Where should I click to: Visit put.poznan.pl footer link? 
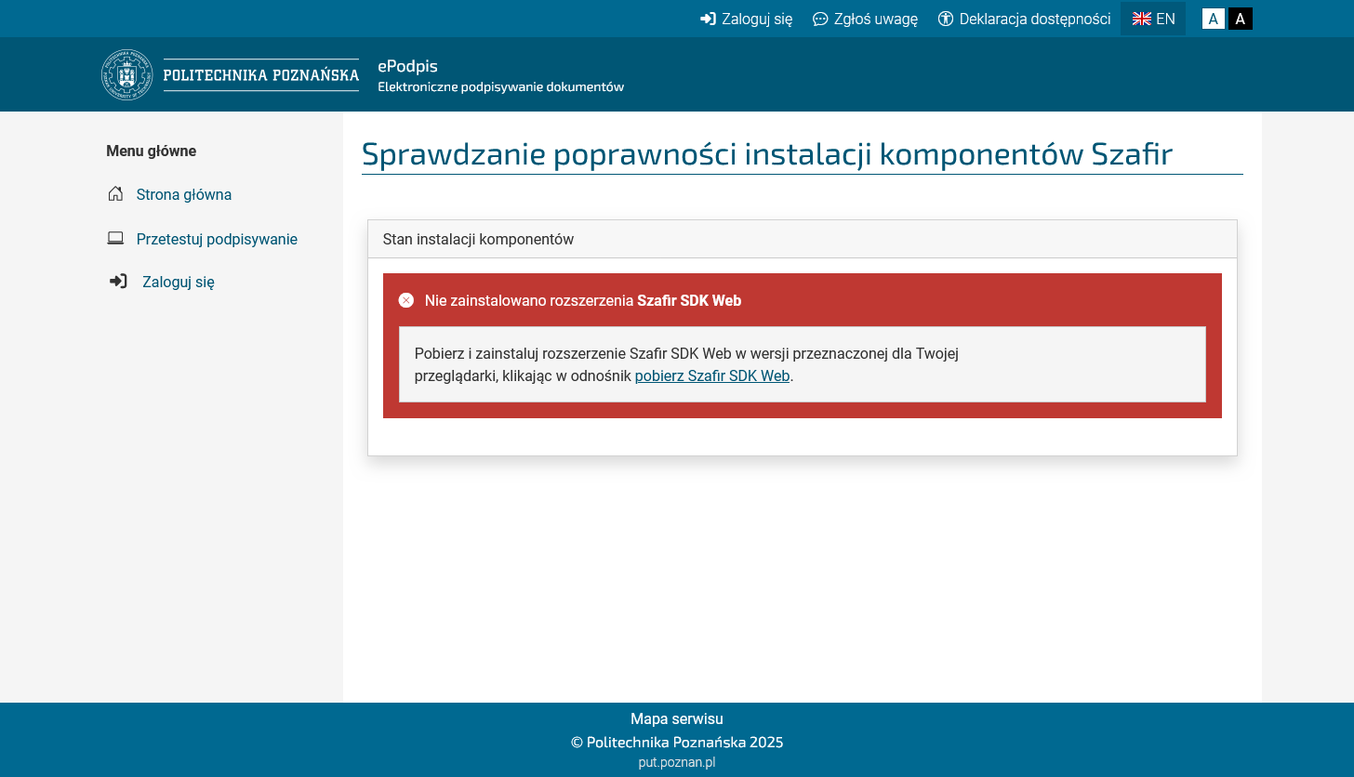[x=676, y=762]
